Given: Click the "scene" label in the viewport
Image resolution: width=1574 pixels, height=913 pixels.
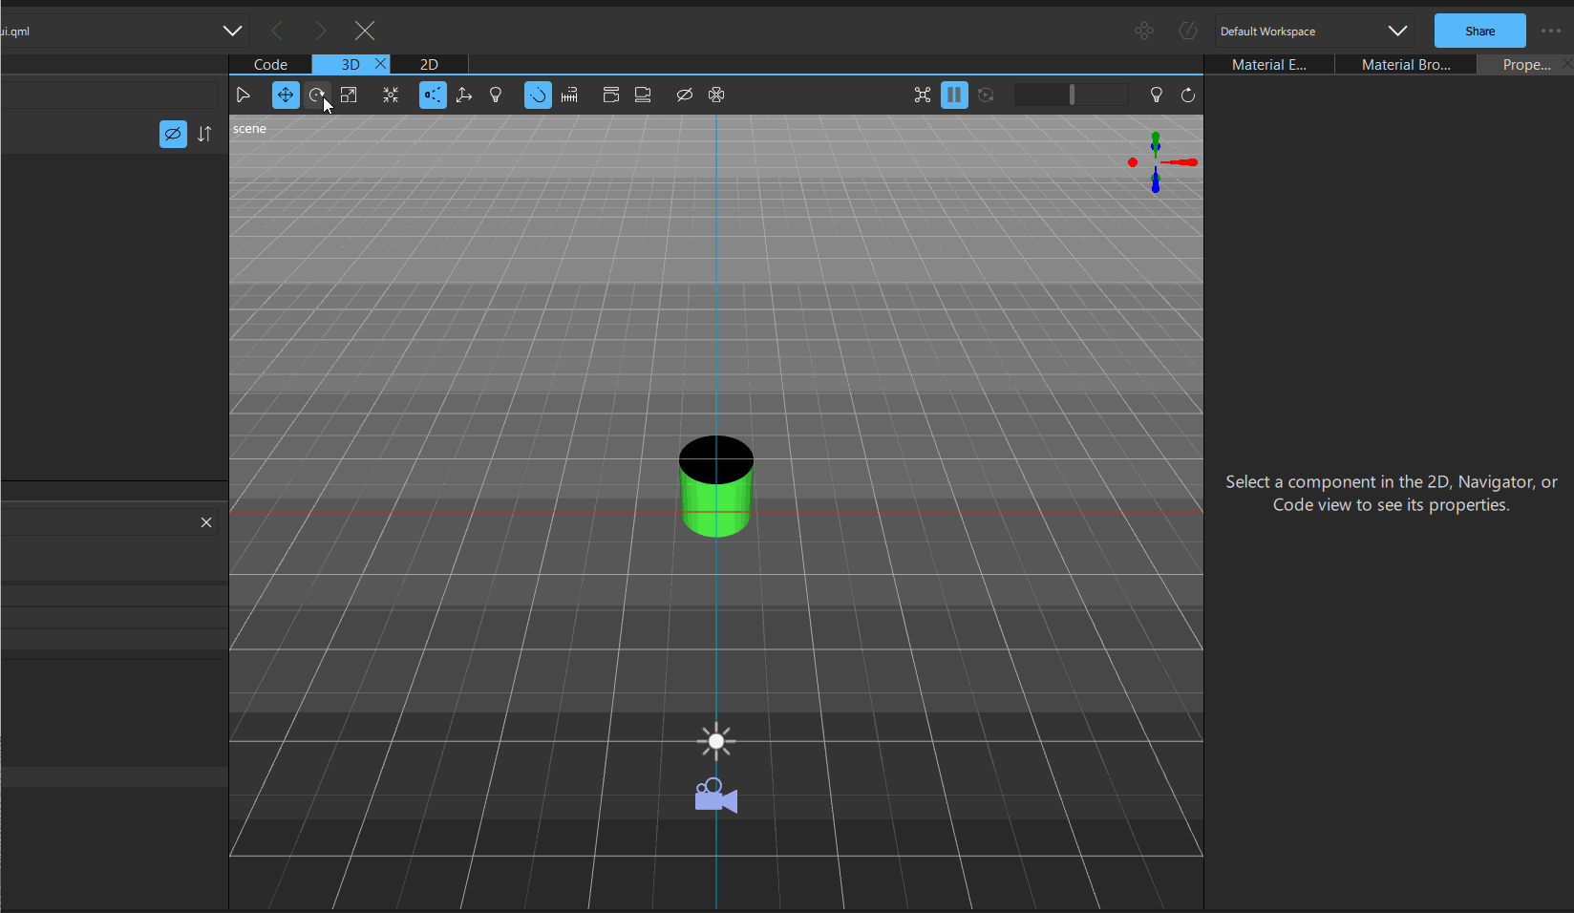Looking at the screenshot, I should click(249, 128).
